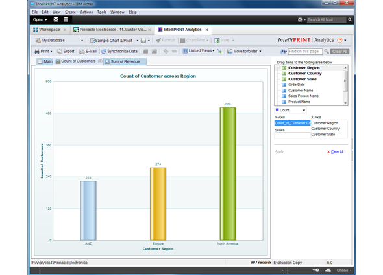Switch to the Sum of Revenue tab

pos(125,62)
